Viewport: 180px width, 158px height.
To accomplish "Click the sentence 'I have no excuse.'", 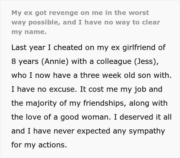I will pos(44,89).
